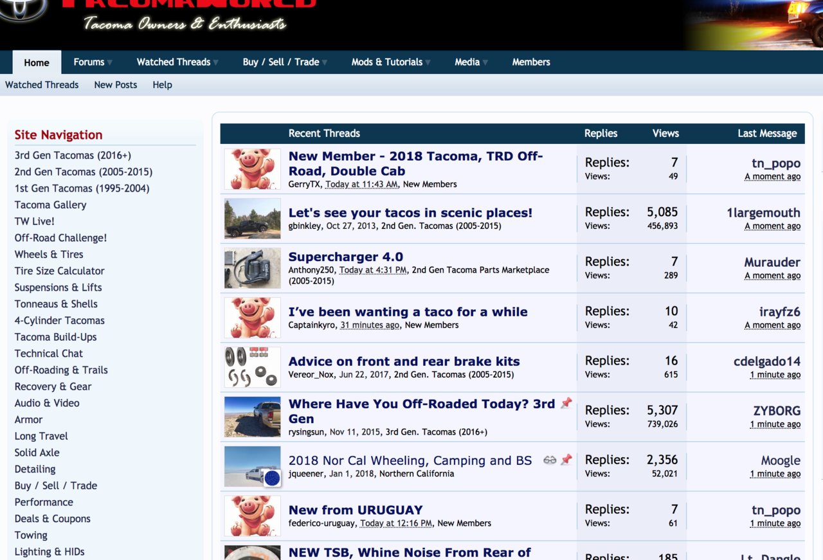Click the blue badge icon on Nor Cal Wheeling thumbnail

tap(272, 478)
